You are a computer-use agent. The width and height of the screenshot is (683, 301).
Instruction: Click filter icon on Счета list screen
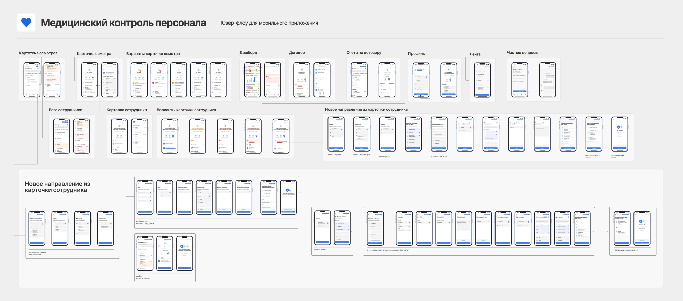365,69
